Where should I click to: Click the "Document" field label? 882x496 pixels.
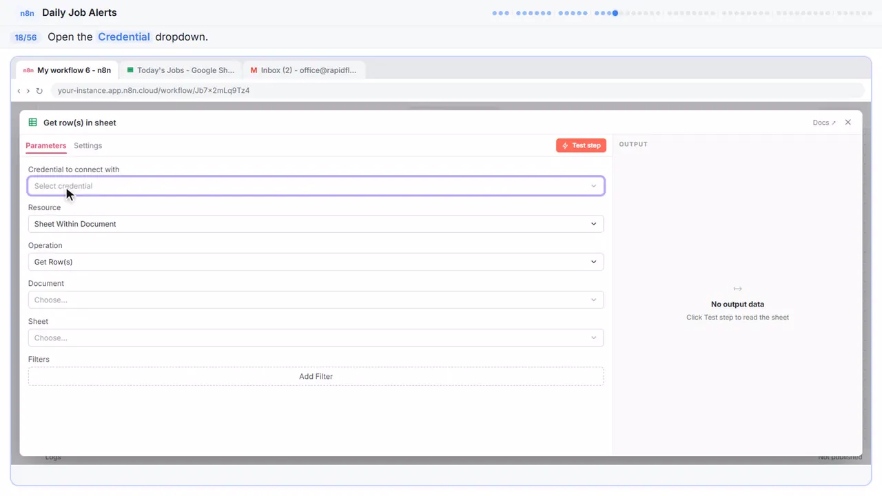coord(46,283)
